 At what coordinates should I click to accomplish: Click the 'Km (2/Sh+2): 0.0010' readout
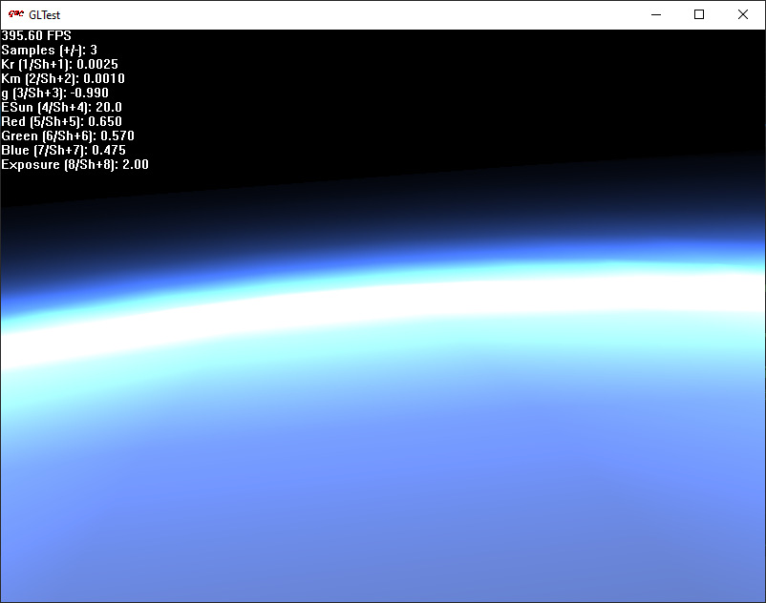63,78
